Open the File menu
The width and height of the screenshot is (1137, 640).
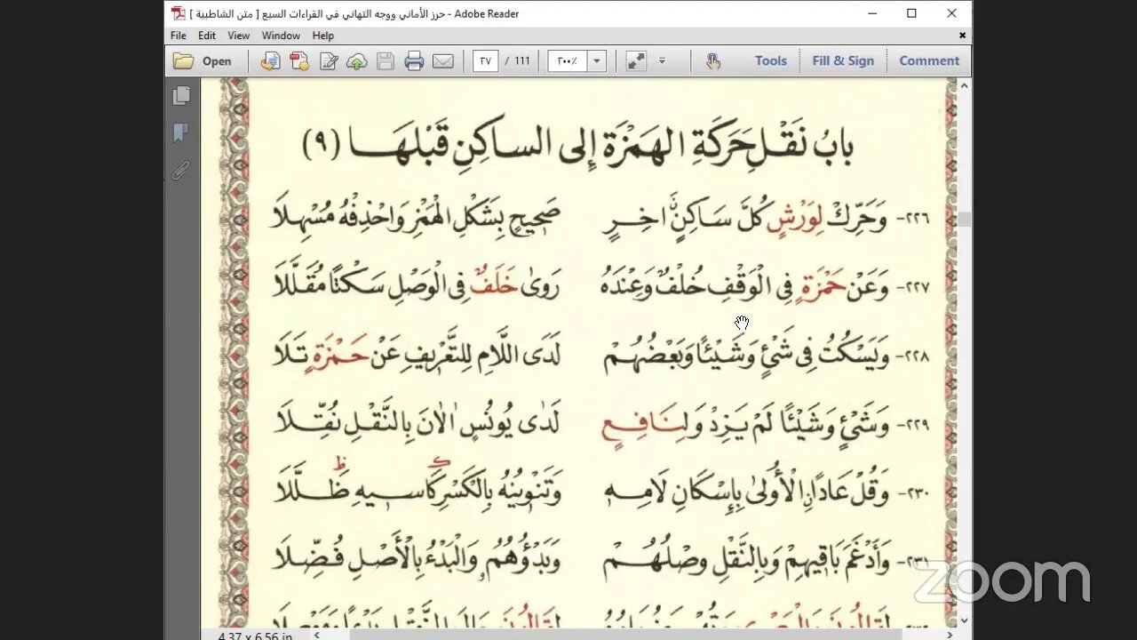point(179,36)
